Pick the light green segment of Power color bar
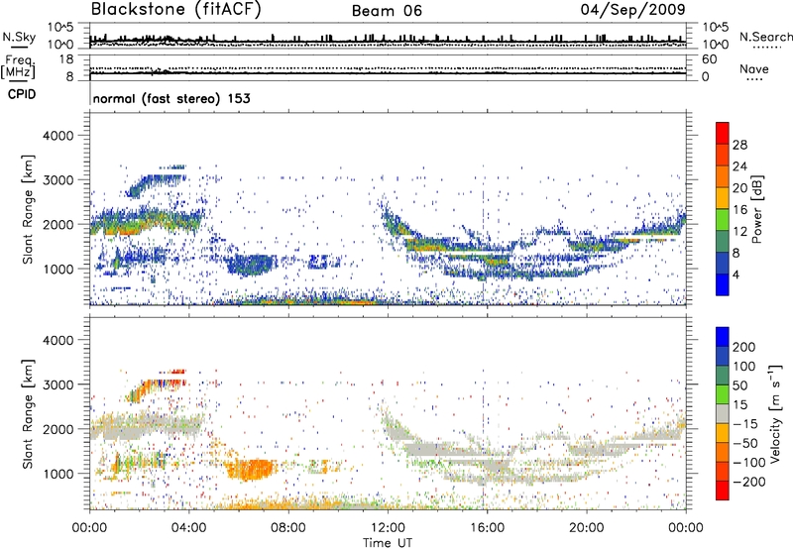Screen dimensions: 793x549 (723, 220)
